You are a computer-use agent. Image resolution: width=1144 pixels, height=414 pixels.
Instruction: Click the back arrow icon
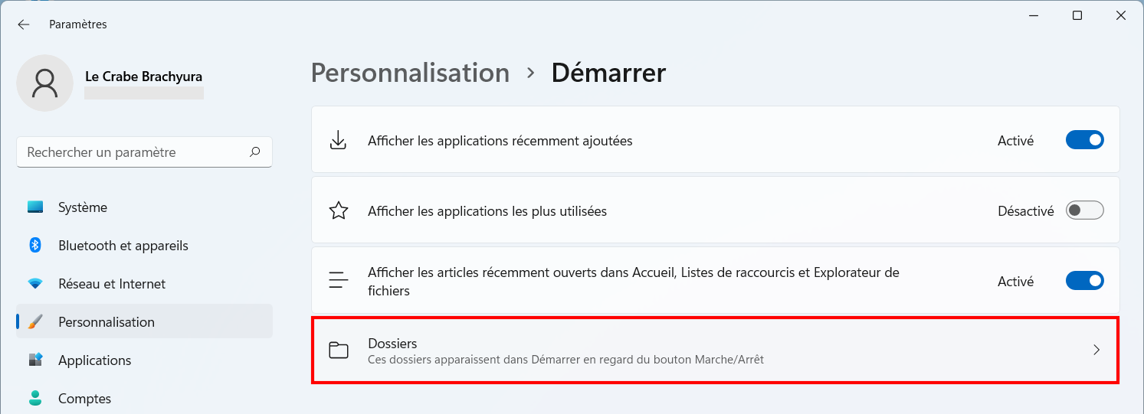click(24, 24)
